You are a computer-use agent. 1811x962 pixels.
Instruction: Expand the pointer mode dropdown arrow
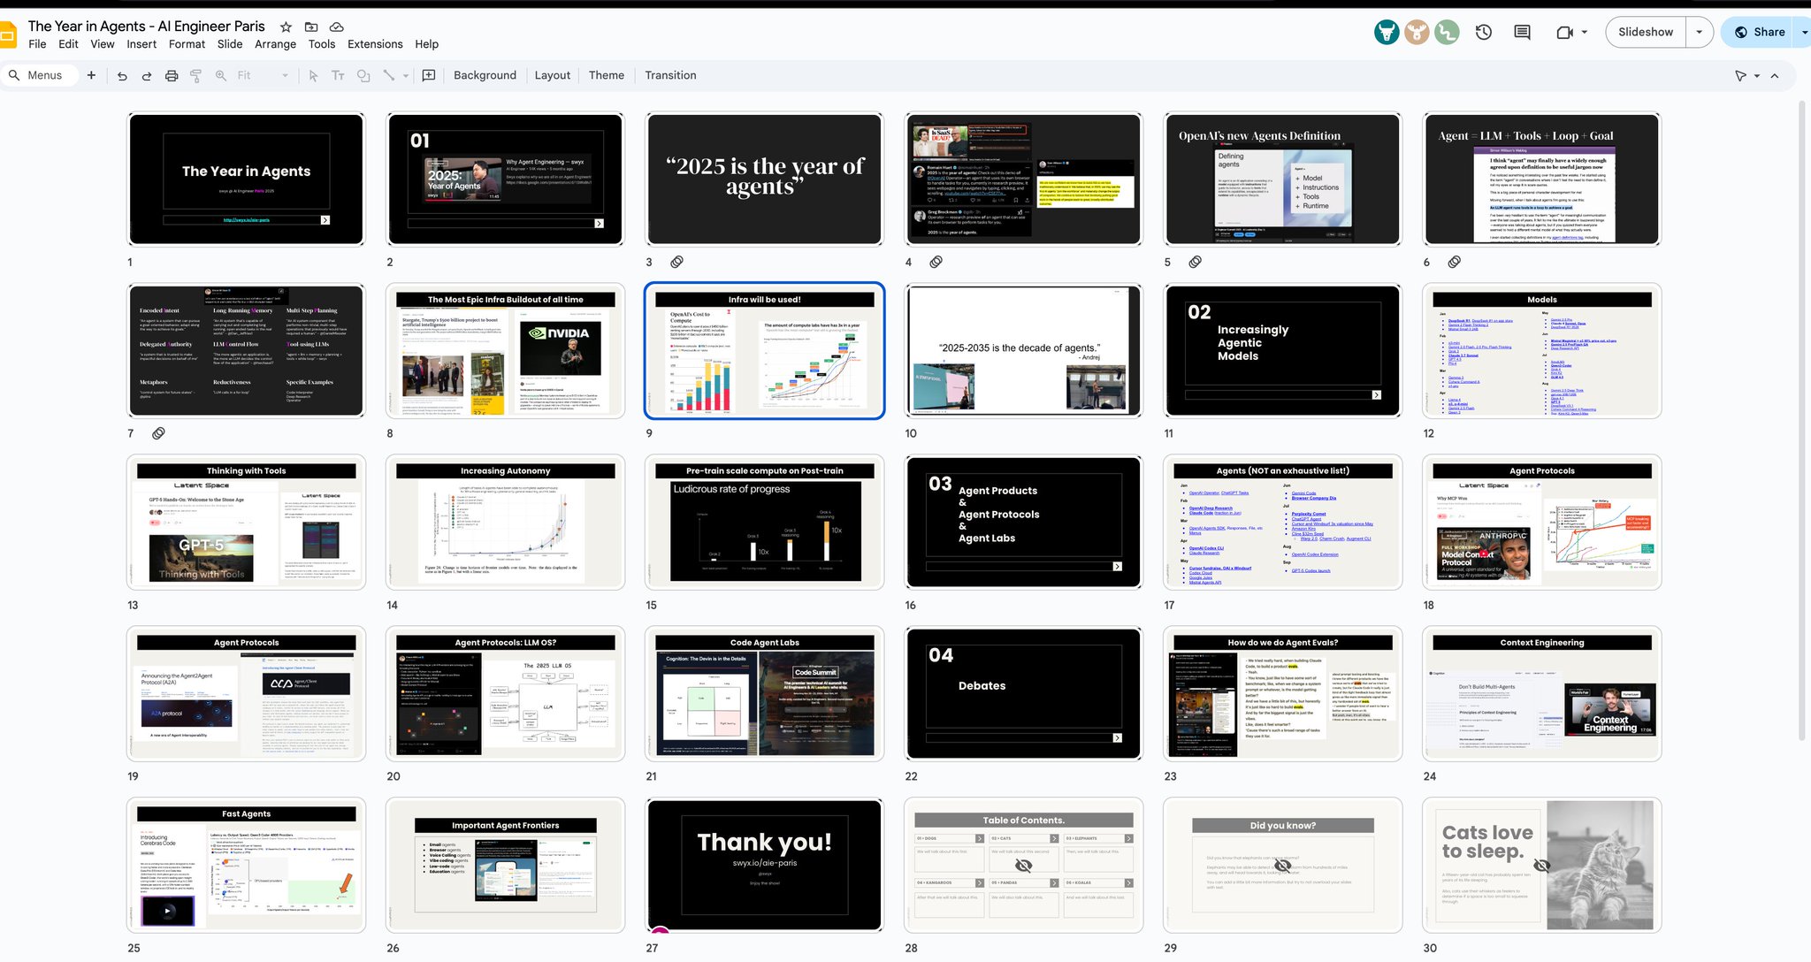(x=1757, y=76)
